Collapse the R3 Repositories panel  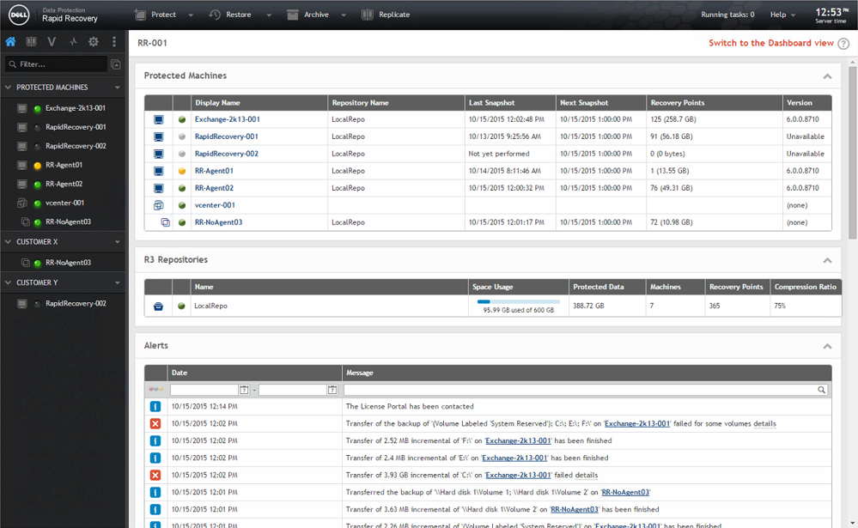click(x=827, y=260)
